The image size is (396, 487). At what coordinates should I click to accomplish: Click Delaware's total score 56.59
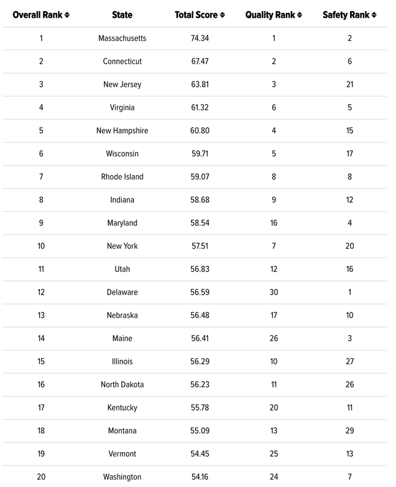[x=200, y=292]
